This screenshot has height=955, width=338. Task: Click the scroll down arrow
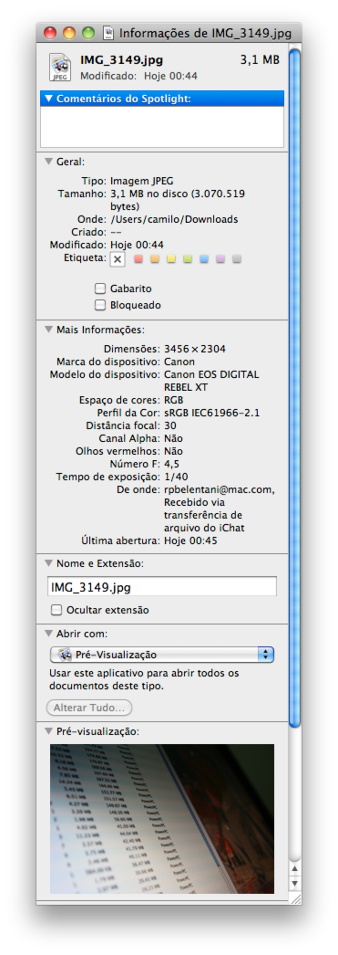(x=294, y=883)
